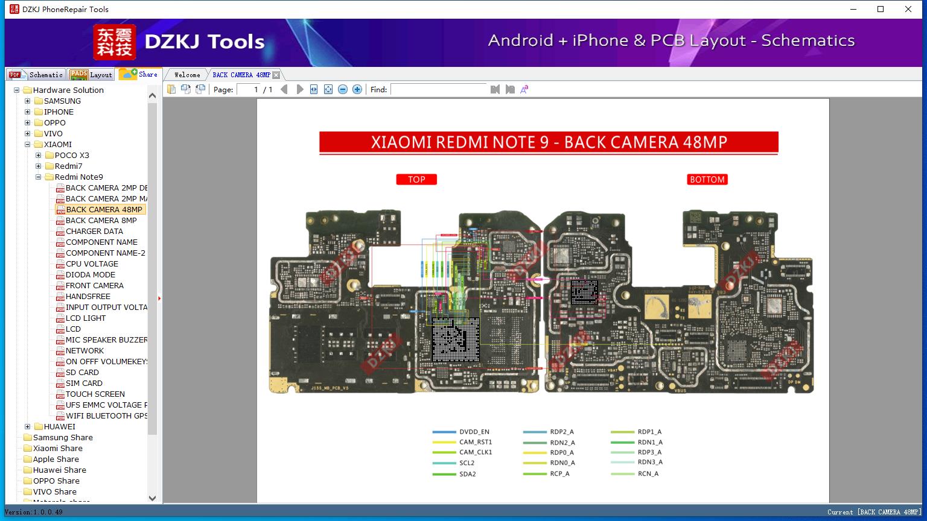Collapse the Hardware Solution root node

click(x=17, y=90)
